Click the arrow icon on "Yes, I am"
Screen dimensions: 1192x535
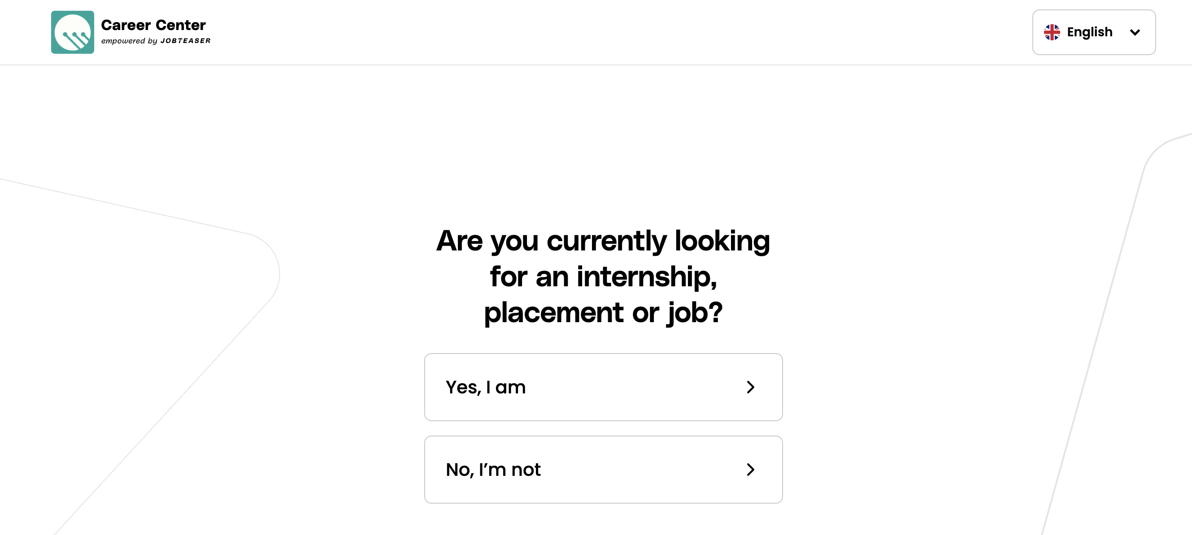750,387
